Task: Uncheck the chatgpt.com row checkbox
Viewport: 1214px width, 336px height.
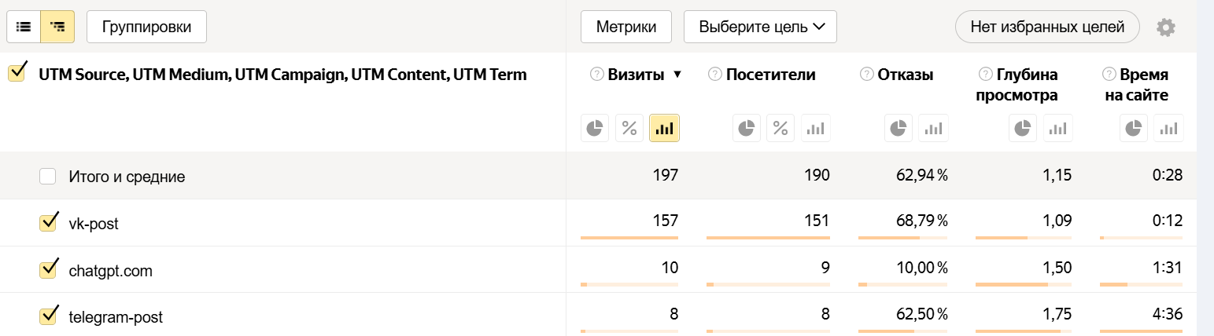Action: click(x=48, y=270)
